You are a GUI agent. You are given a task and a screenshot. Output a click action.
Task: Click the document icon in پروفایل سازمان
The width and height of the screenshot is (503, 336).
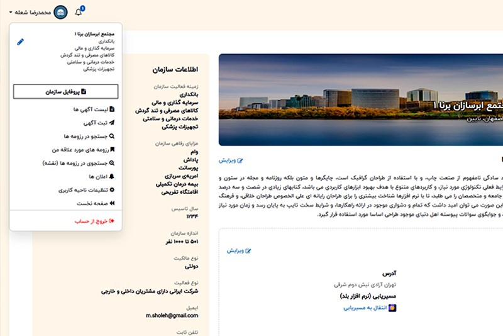coord(84,91)
